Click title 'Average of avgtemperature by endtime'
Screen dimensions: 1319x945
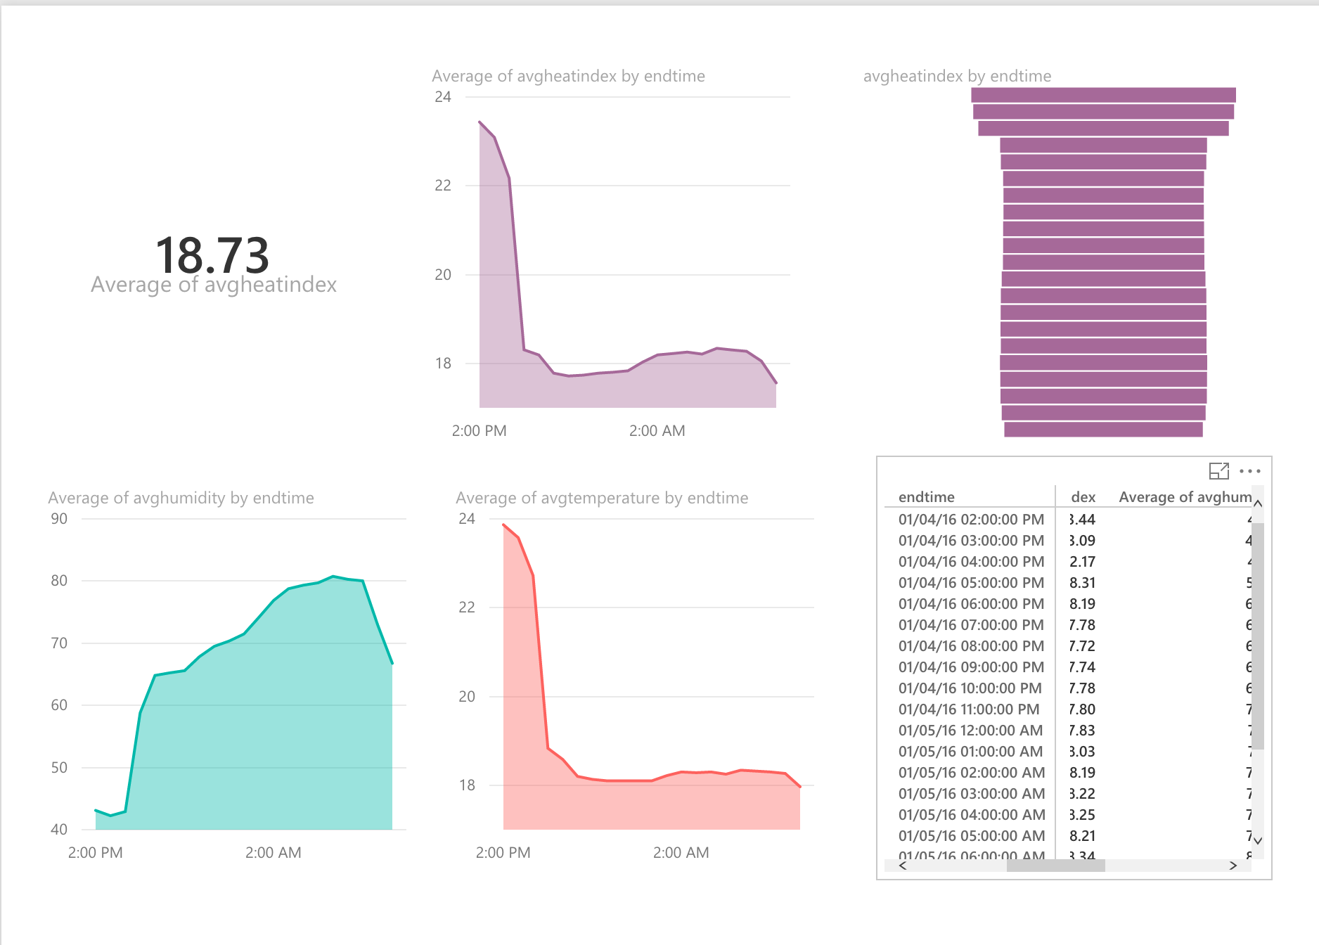pos(602,498)
